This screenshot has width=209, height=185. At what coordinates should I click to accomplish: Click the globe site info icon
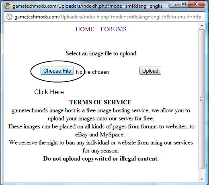coord(9,17)
